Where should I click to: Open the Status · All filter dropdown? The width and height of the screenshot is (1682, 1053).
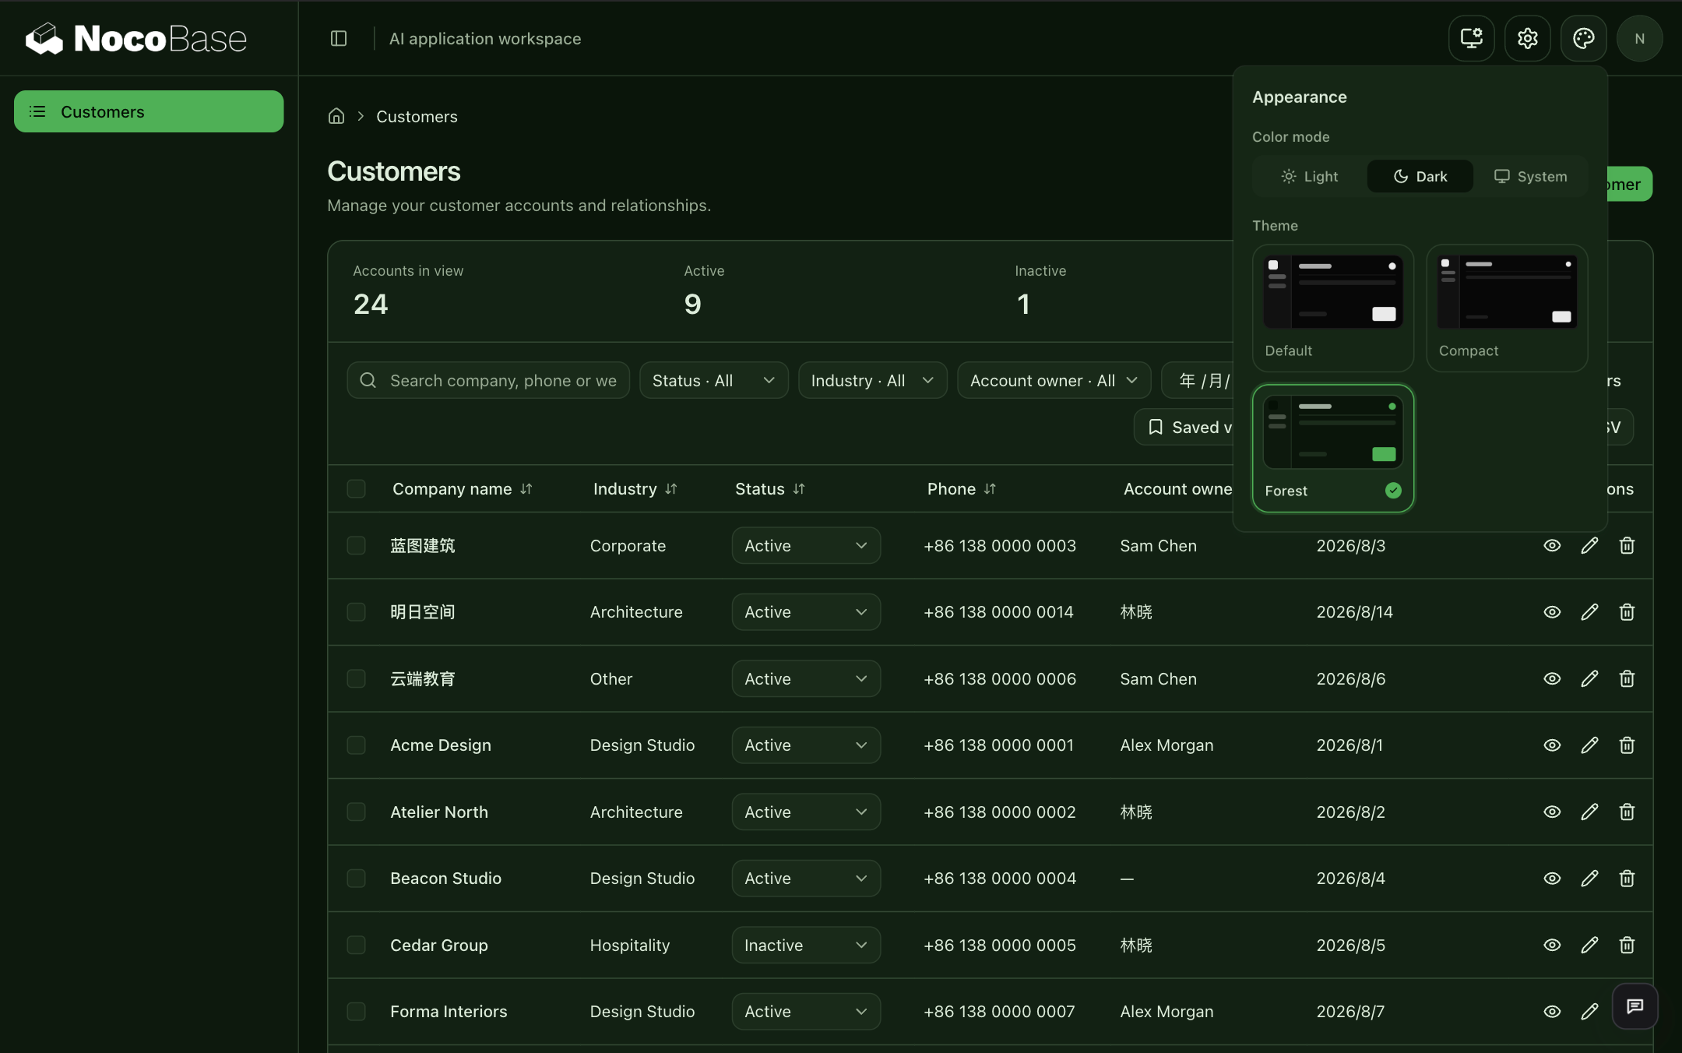[713, 380]
